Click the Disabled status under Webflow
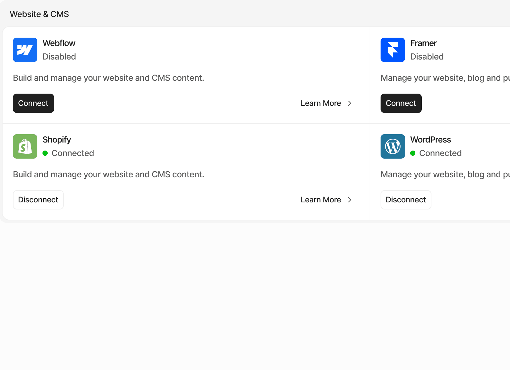The image size is (510, 370). tap(59, 57)
